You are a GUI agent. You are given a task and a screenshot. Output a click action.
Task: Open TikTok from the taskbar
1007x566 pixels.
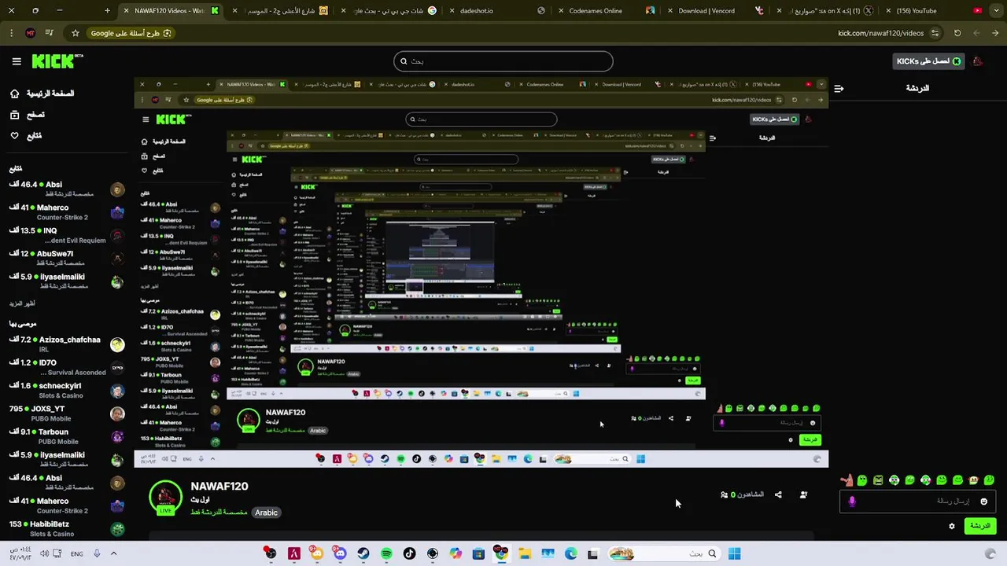click(x=409, y=554)
